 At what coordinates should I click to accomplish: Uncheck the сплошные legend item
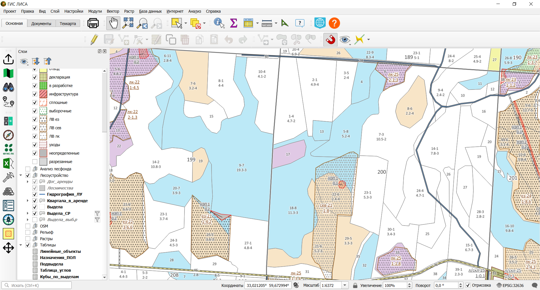pyautogui.click(x=35, y=102)
